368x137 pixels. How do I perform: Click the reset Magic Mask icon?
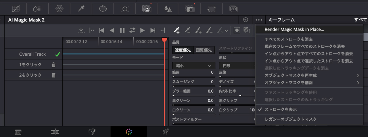coord(245,20)
